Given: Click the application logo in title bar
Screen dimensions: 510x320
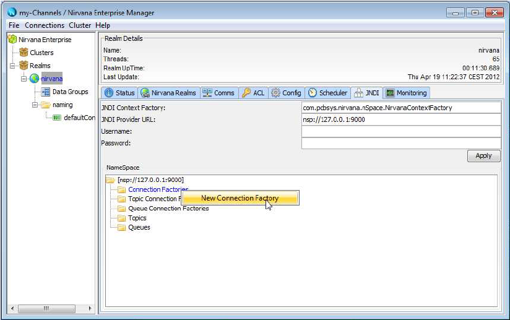Looking at the screenshot, I should coord(12,12).
